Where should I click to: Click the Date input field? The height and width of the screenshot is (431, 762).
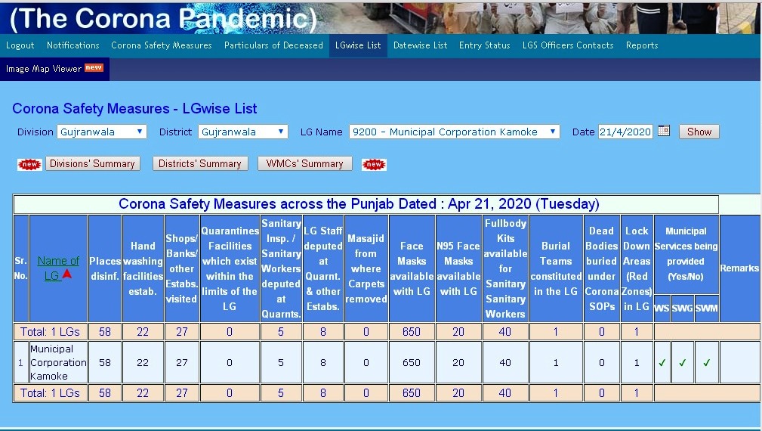(x=625, y=132)
